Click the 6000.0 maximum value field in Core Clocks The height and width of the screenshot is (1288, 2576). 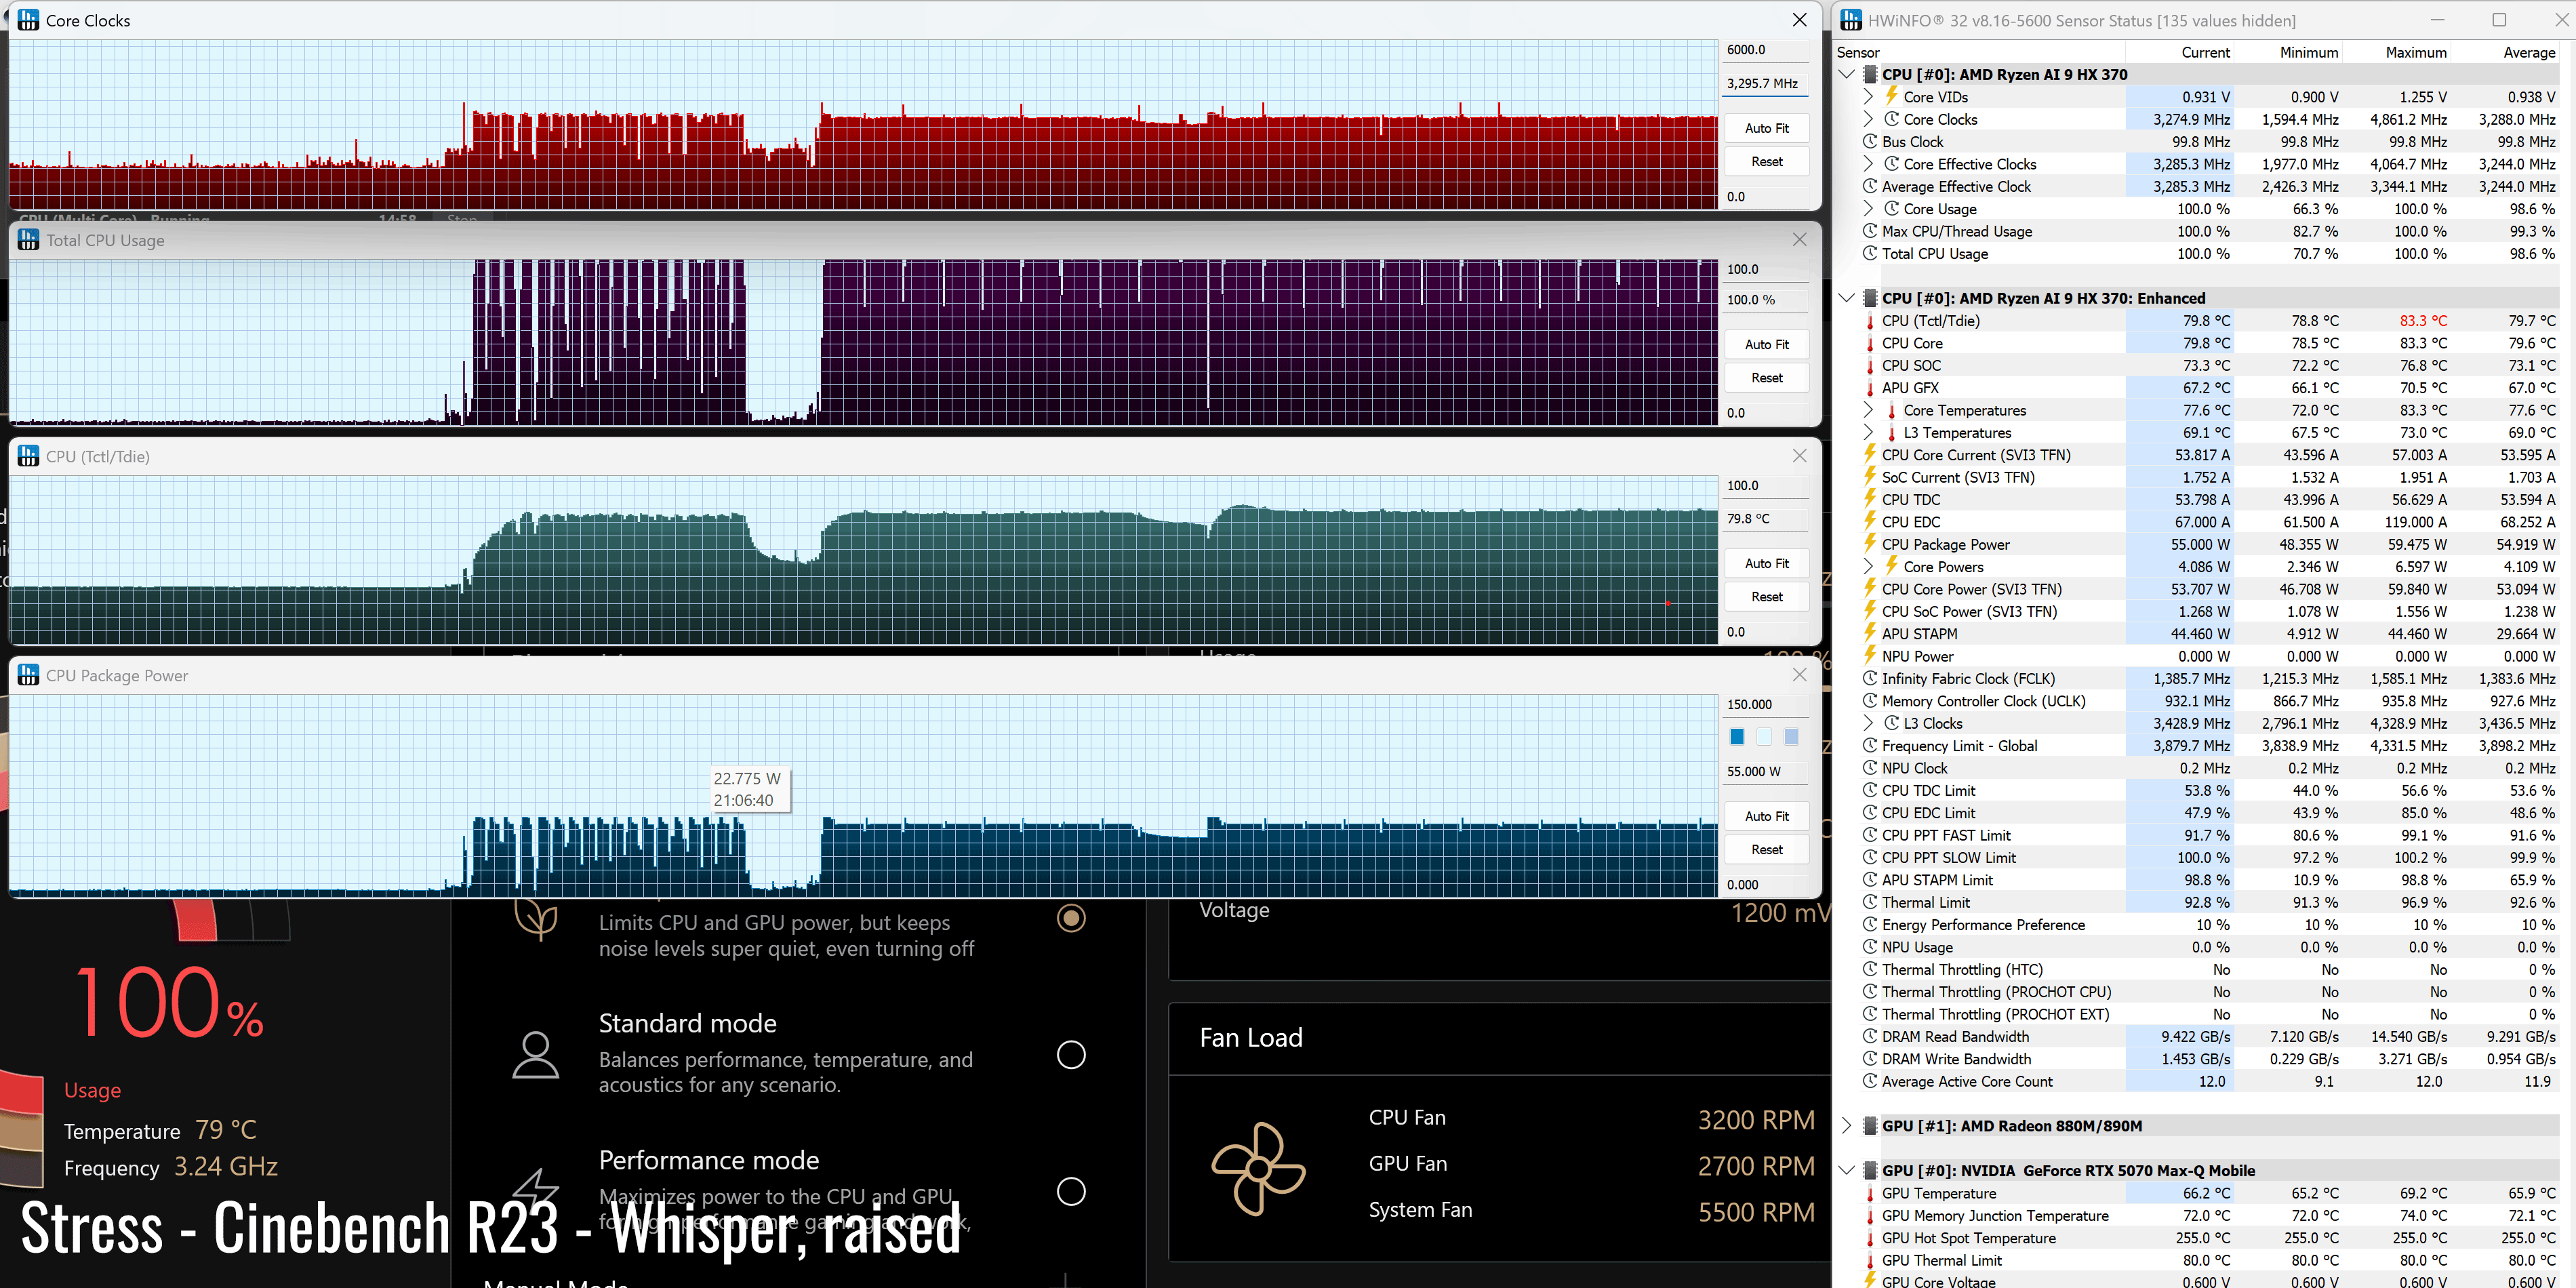tap(1766, 50)
